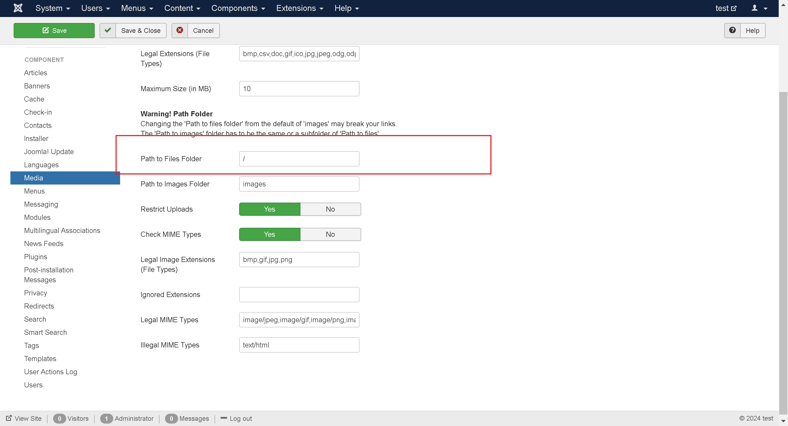Click the Path to Files Folder field
The image size is (788, 426).
[299, 159]
